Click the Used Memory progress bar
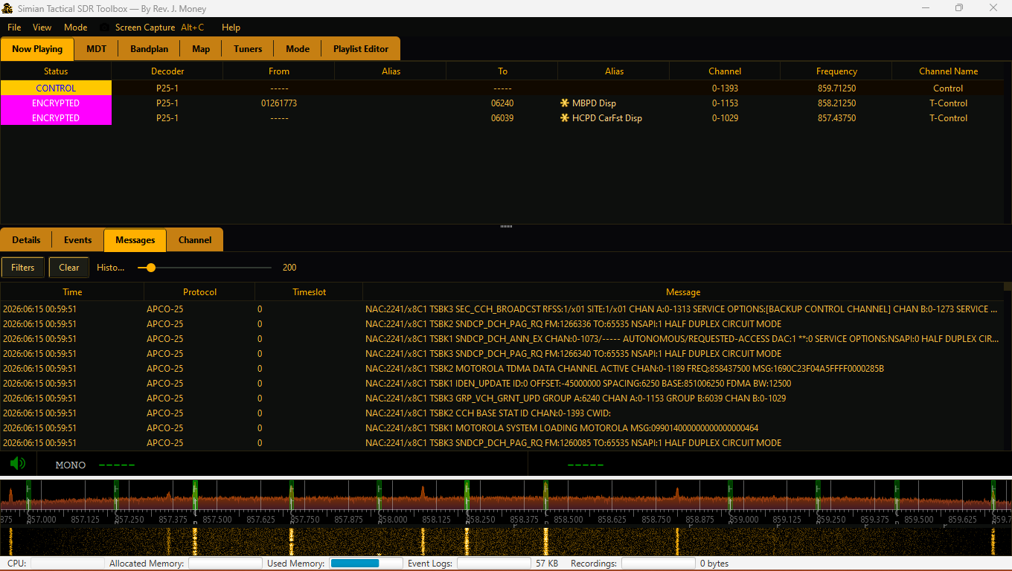 [x=366, y=564]
